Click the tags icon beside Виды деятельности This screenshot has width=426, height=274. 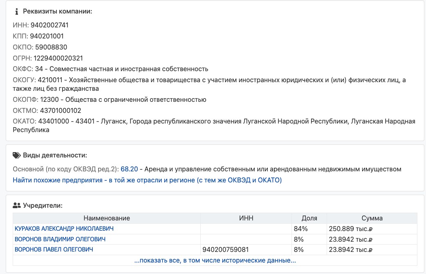pos(17,155)
